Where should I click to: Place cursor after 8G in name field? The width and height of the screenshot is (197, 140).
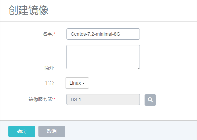pos(120,34)
